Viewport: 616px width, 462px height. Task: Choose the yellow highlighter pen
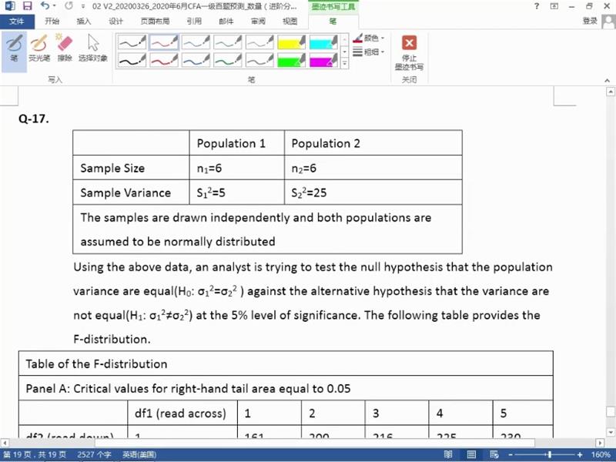point(291,42)
